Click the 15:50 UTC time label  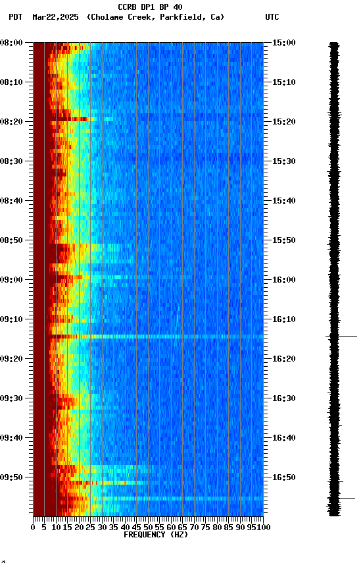[284, 240]
